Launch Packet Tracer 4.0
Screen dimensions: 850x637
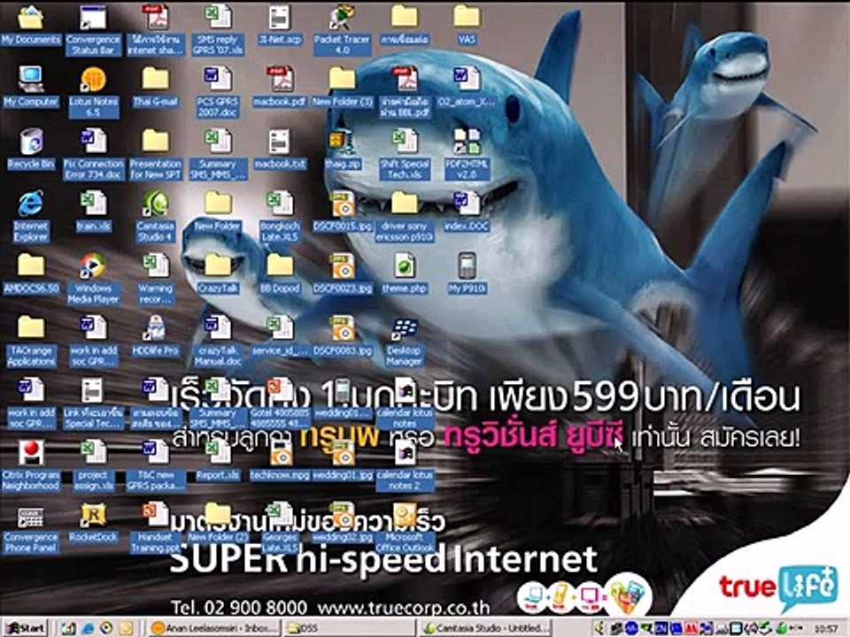342,30
